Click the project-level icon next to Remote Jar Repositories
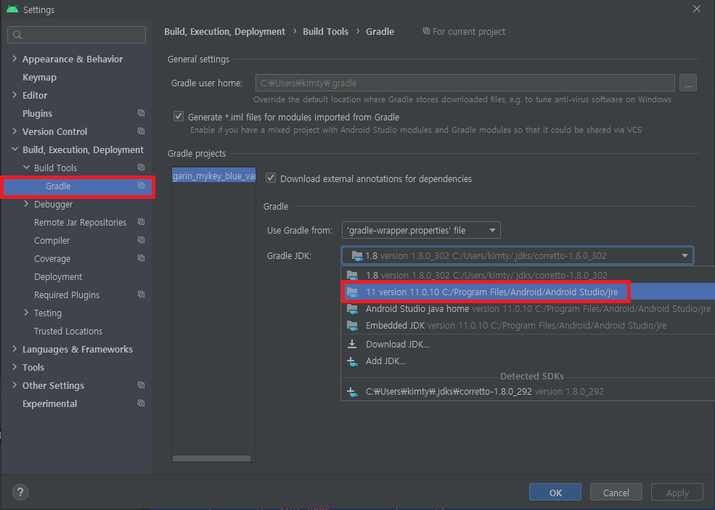 [x=142, y=222]
